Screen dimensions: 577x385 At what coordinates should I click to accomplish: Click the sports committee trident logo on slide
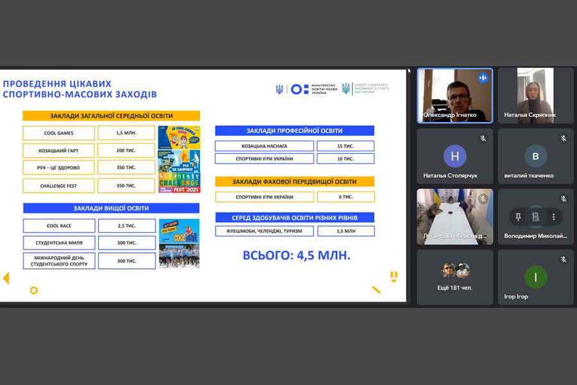point(346,89)
